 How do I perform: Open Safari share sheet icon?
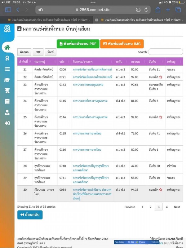pyautogui.click(x=158, y=10)
